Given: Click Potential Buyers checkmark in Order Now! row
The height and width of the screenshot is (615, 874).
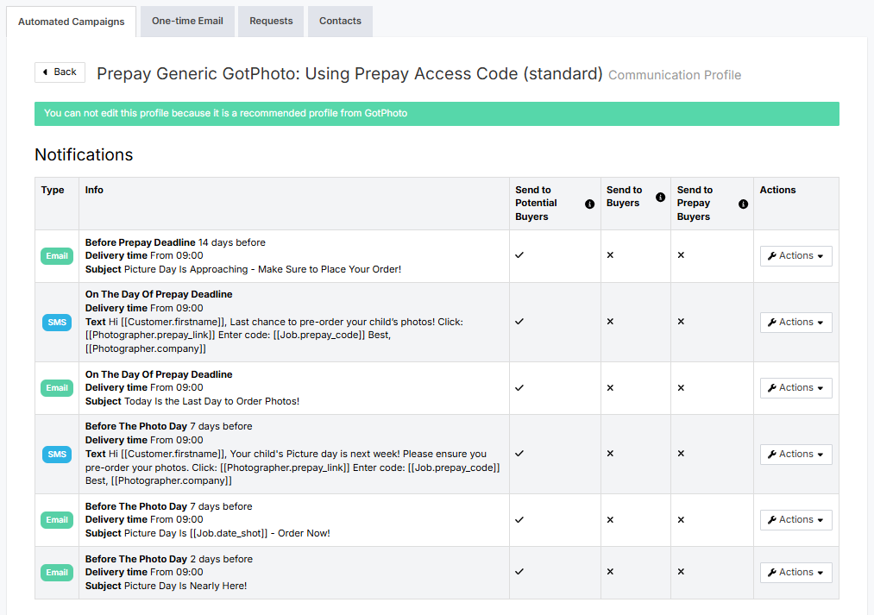Looking at the screenshot, I should pos(519,520).
